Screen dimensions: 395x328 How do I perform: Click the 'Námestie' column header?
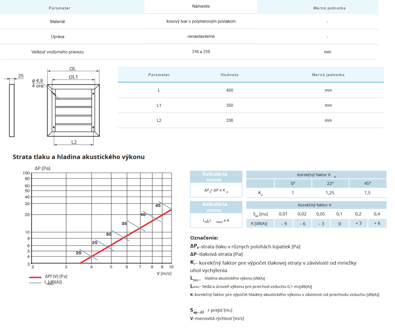pos(201,6)
